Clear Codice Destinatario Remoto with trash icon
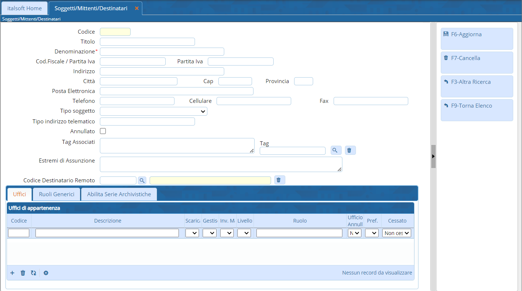The width and height of the screenshot is (522, 291). click(279, 180)
